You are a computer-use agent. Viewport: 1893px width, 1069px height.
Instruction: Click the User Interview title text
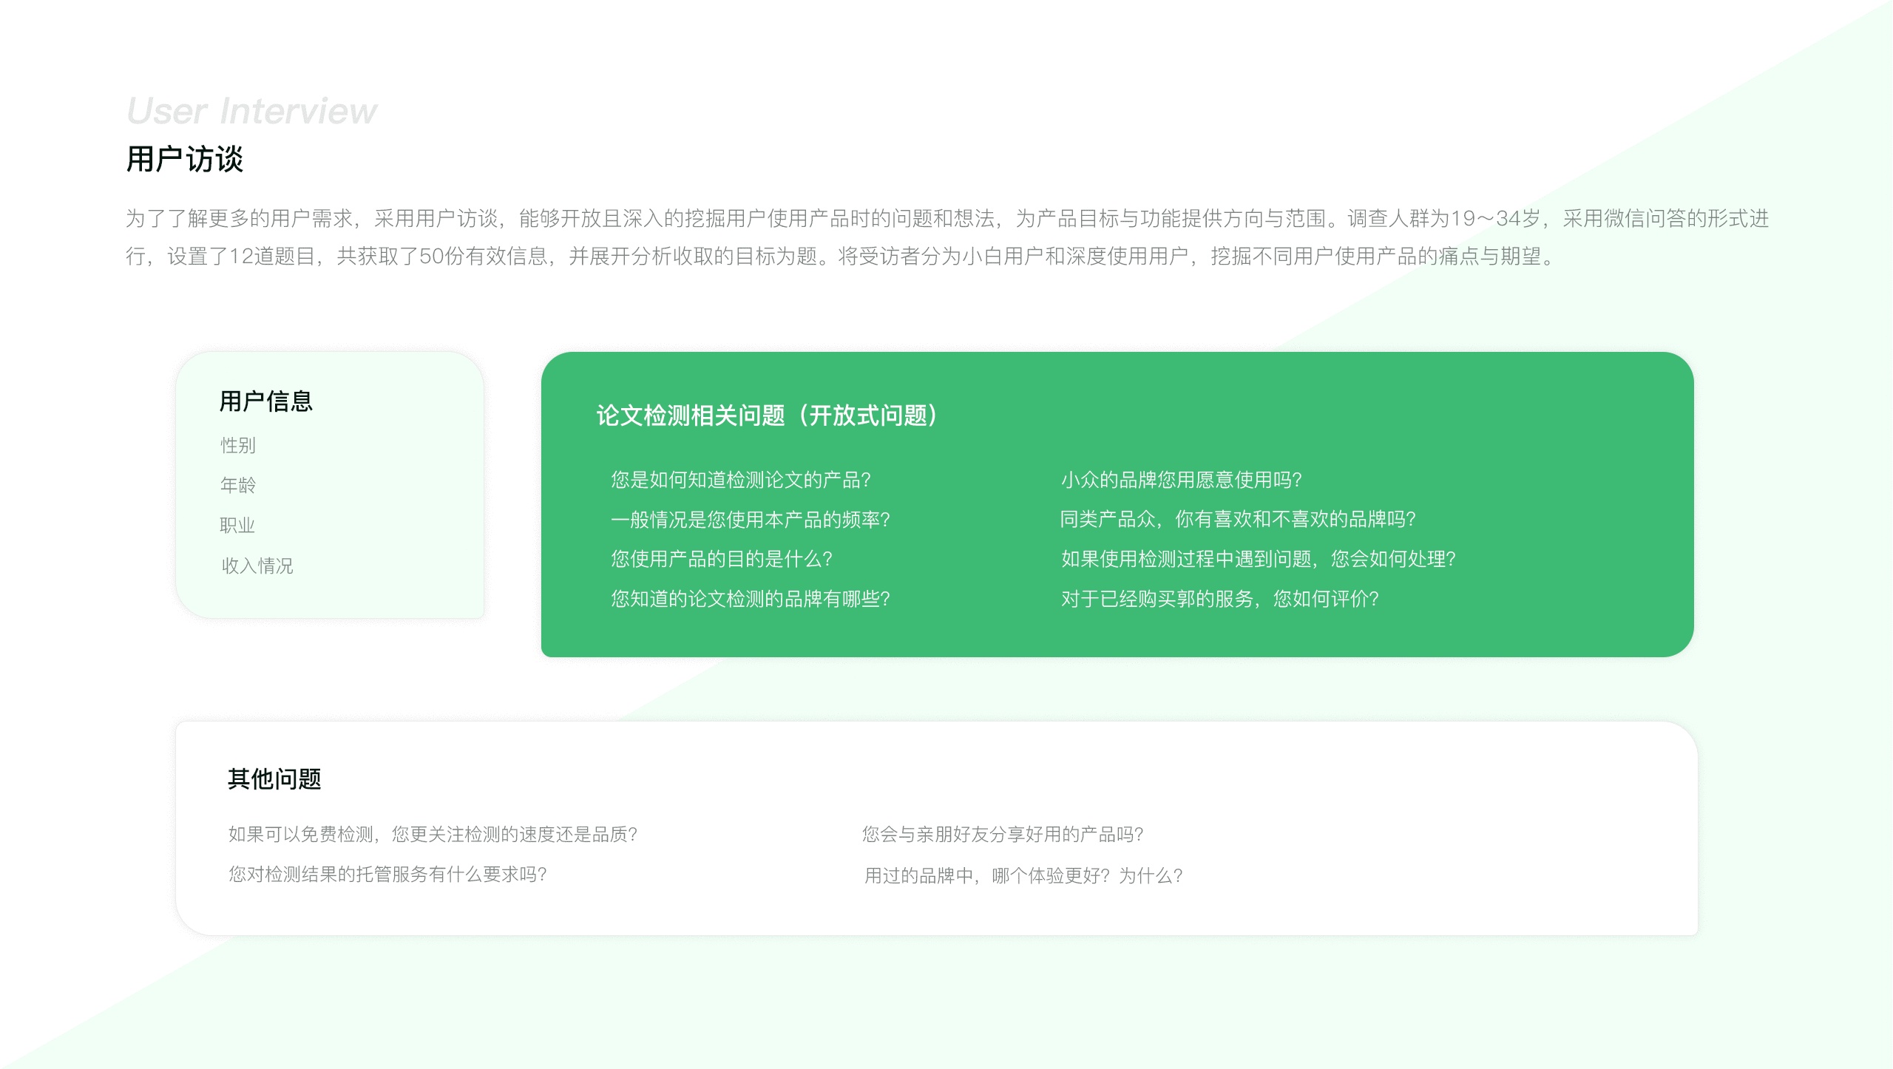(251, 111)
